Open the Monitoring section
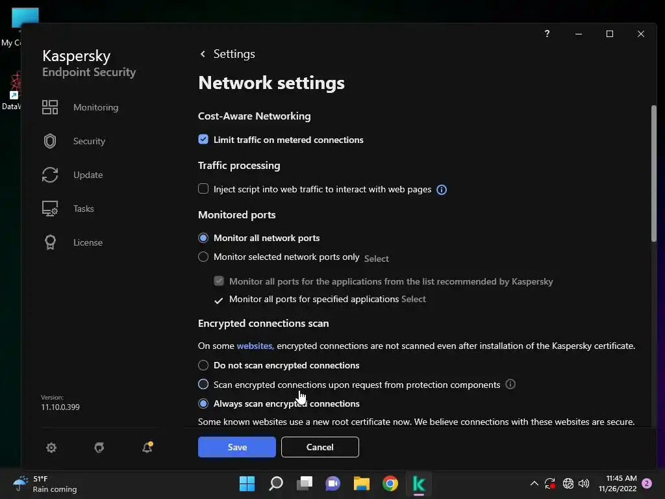 pyautogui.click(x=96, y=107)
